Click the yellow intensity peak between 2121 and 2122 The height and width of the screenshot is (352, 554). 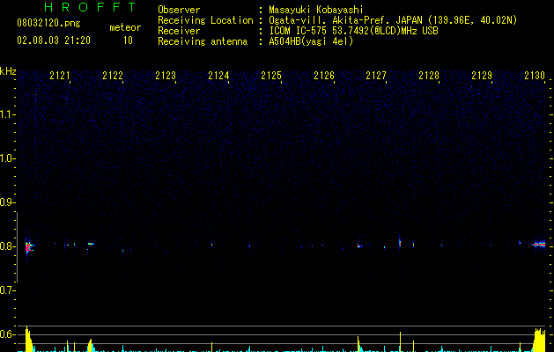91,345
